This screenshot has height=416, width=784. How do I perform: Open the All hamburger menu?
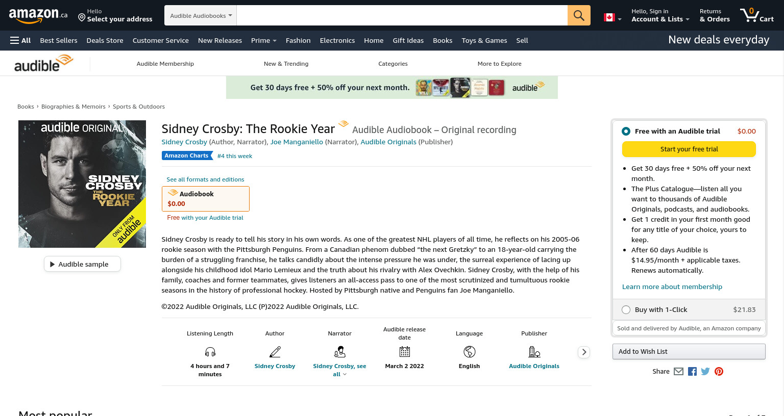(x=20, y=40)
